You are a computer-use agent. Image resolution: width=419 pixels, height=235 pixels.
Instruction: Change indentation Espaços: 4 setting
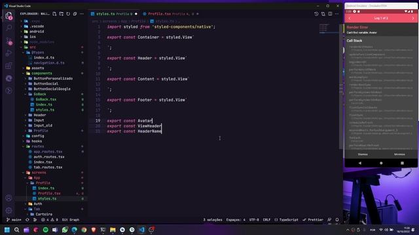pos(236,220)
